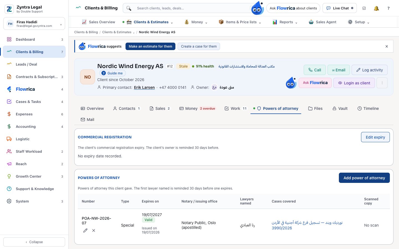Open breadcrumb Clients & Estimates chevron
The image size is (399, 249).
click(134, 33)
